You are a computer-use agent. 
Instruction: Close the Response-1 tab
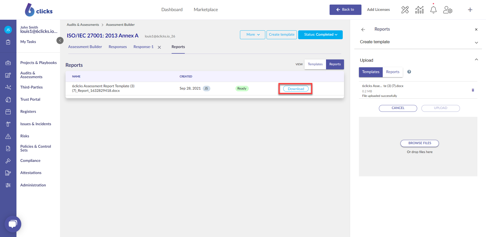tap(159, 47)
